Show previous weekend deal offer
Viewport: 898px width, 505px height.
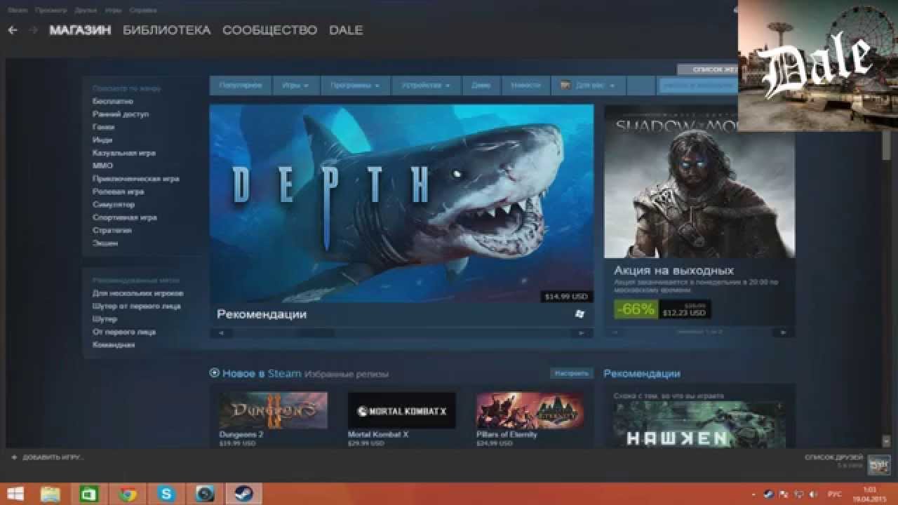616,332
